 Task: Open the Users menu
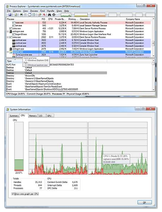click(x=59, y=11)
